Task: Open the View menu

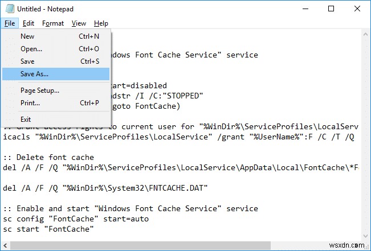Action: point(79,23)
